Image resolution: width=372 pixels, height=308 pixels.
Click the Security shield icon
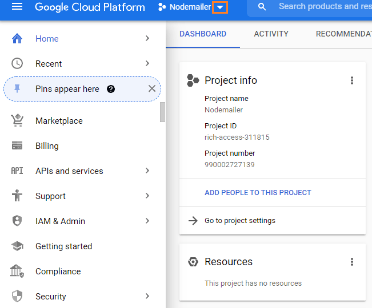pyautogui.click(x=17, y=296)
